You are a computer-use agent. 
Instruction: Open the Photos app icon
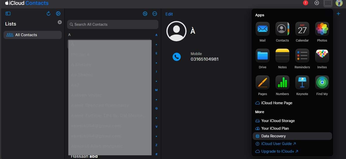point(322,29)
